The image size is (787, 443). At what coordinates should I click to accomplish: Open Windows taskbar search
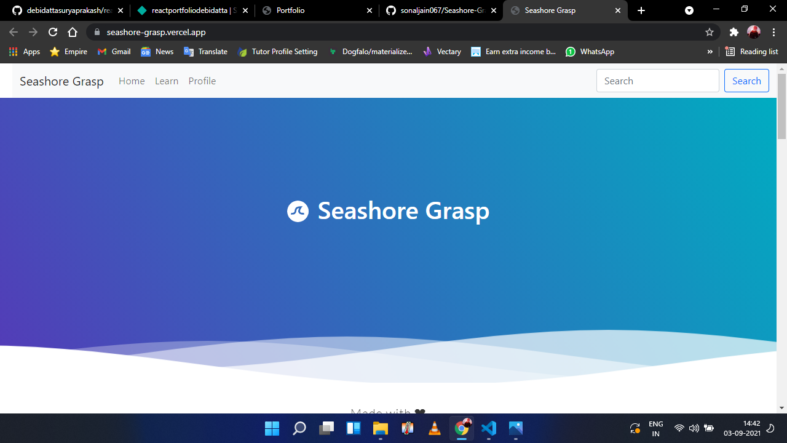tap(299, 428)
